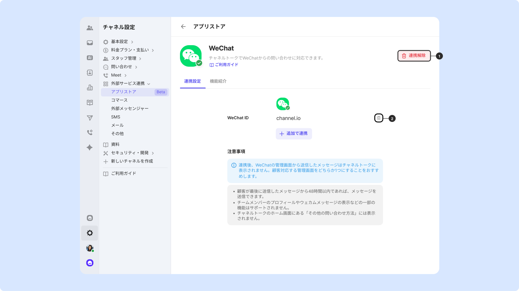The height and width of the screenshot is (291, 519).
Task: Open the AI icon in left rail
Action: [x=89, y=58]
